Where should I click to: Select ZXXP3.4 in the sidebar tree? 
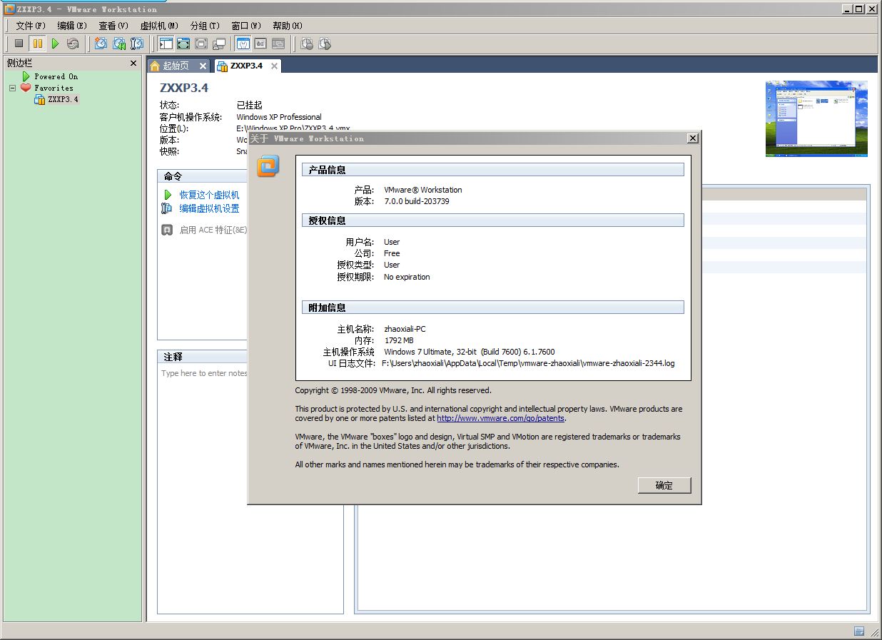click(x=63, y=99)
